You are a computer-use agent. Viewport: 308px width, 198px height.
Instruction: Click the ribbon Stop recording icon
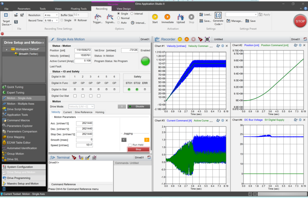(x=191, y=19)
